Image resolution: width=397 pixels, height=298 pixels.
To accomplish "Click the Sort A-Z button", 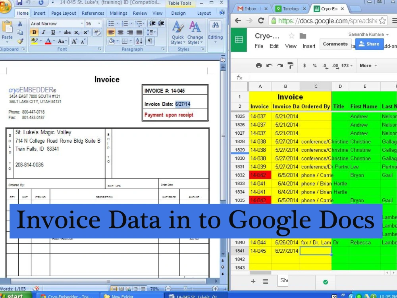I will 139,41.
